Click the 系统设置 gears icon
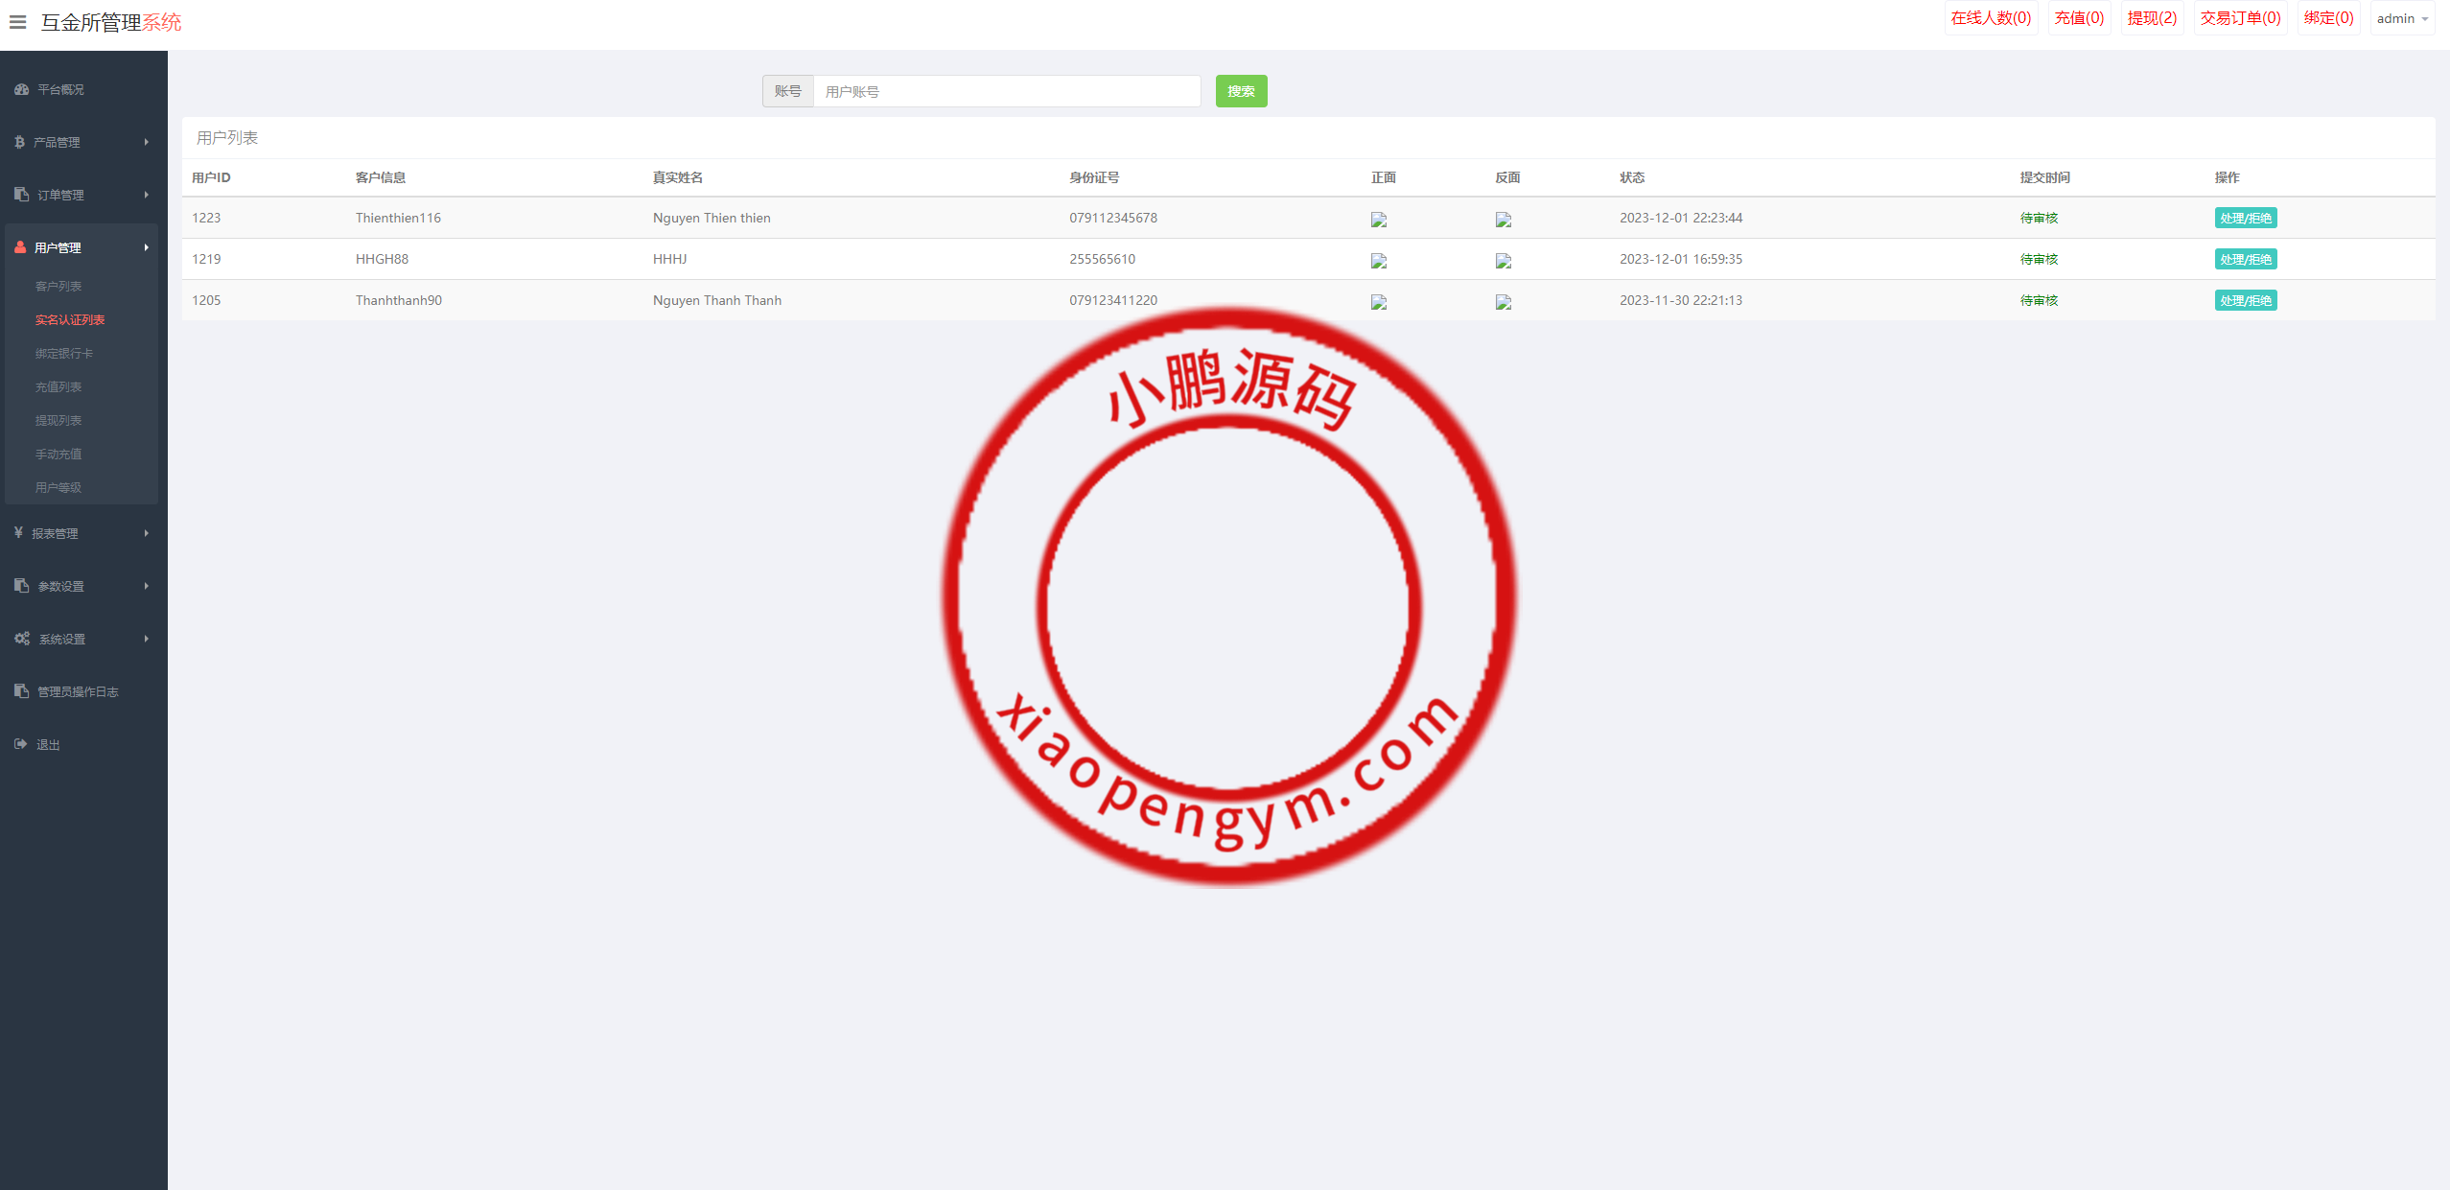 click(21, 639)
